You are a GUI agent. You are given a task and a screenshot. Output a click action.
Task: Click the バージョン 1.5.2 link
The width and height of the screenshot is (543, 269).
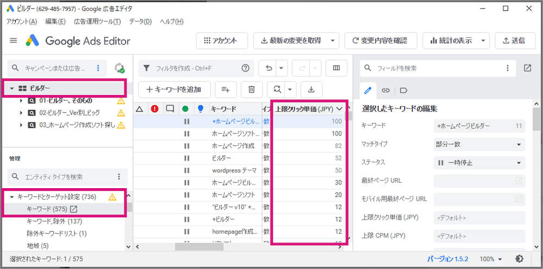(447, 259)
